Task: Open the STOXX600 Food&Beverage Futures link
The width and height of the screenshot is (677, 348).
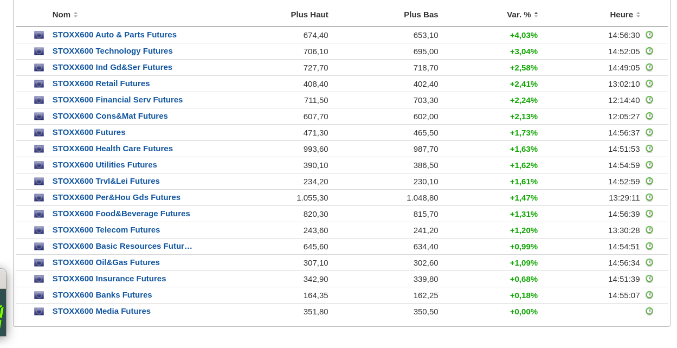Action: coord(121,214)
